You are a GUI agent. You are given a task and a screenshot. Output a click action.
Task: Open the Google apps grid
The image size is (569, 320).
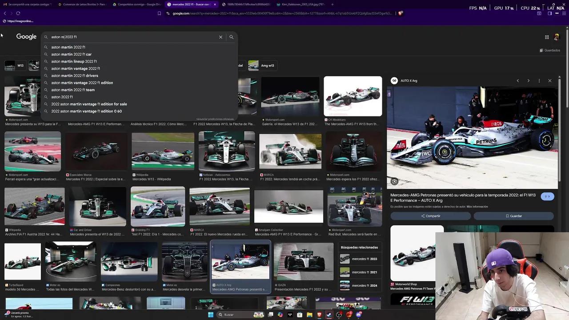coord(547,37)
